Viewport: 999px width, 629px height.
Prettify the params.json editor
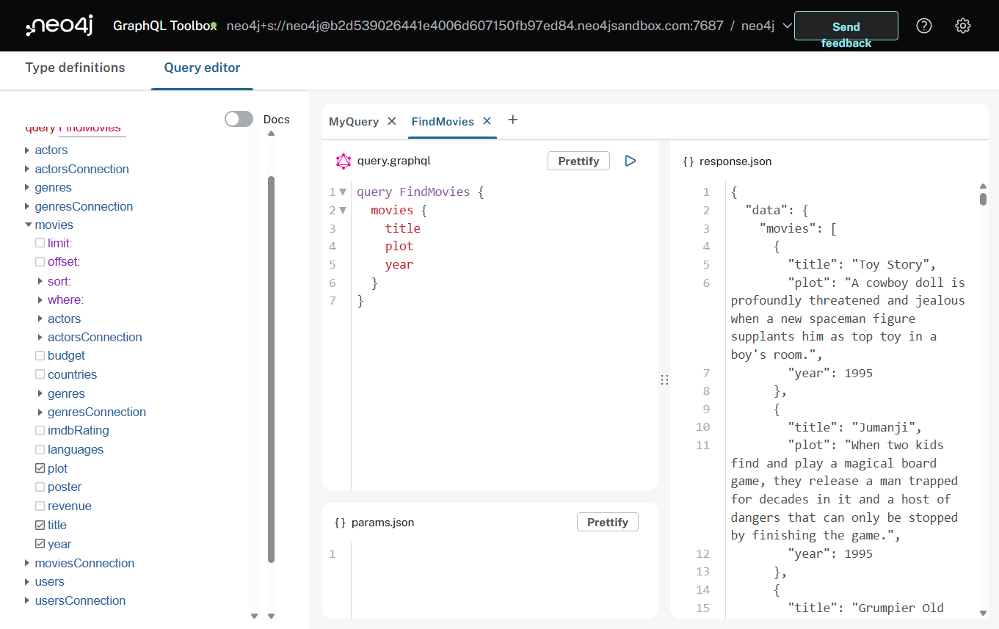[608, 522]
